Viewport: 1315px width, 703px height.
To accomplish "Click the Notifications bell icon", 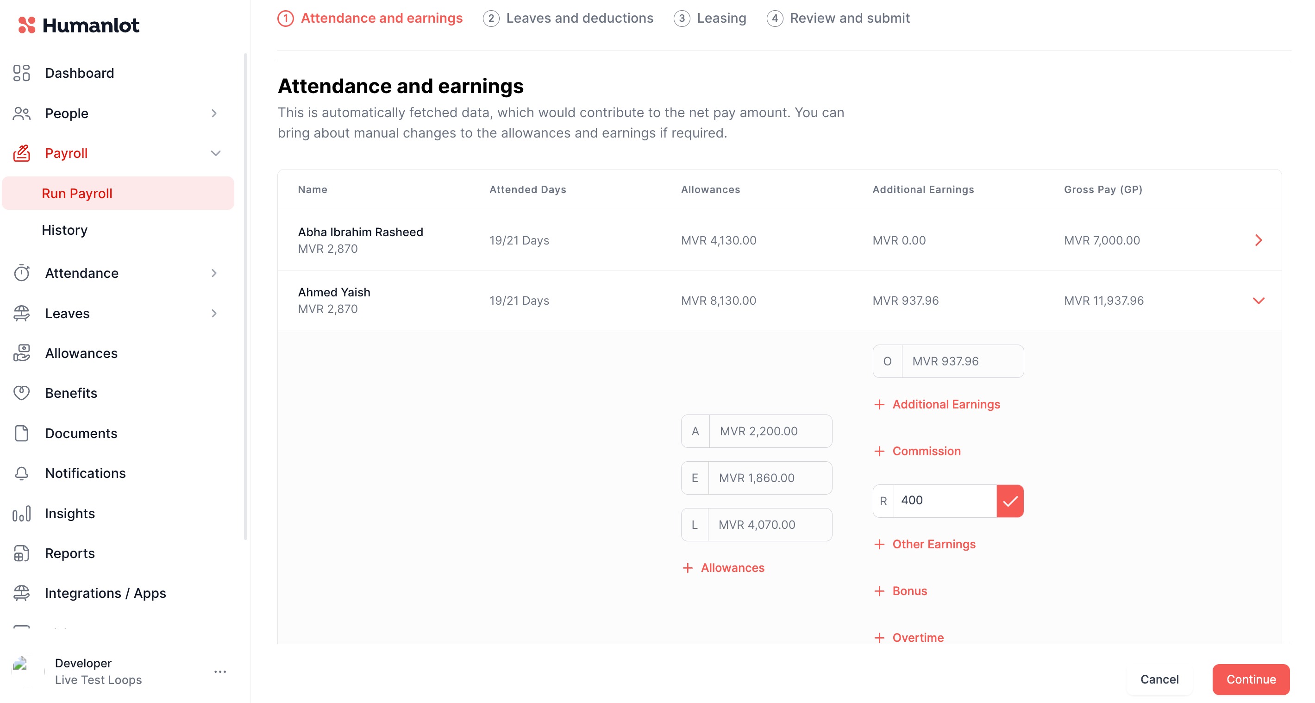I will [x=21, y=473].
